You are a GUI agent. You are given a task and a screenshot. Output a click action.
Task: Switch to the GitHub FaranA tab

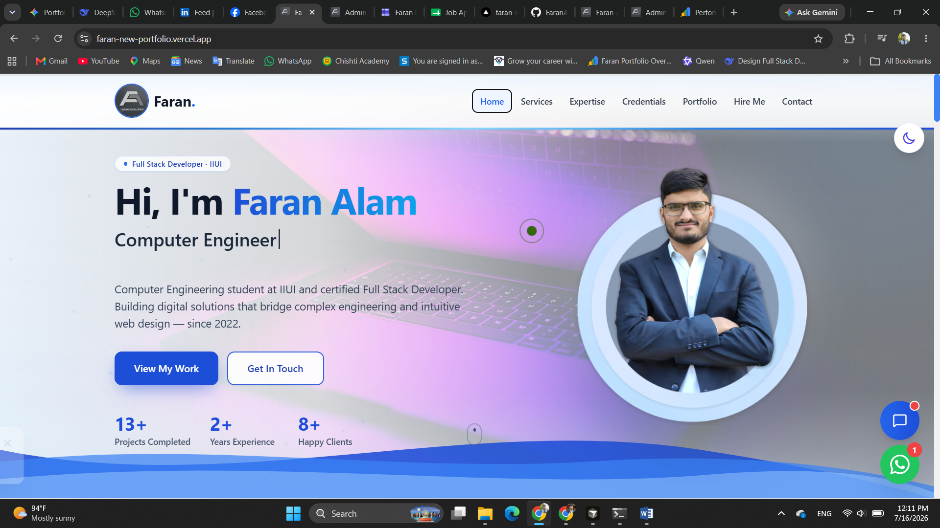549,12
